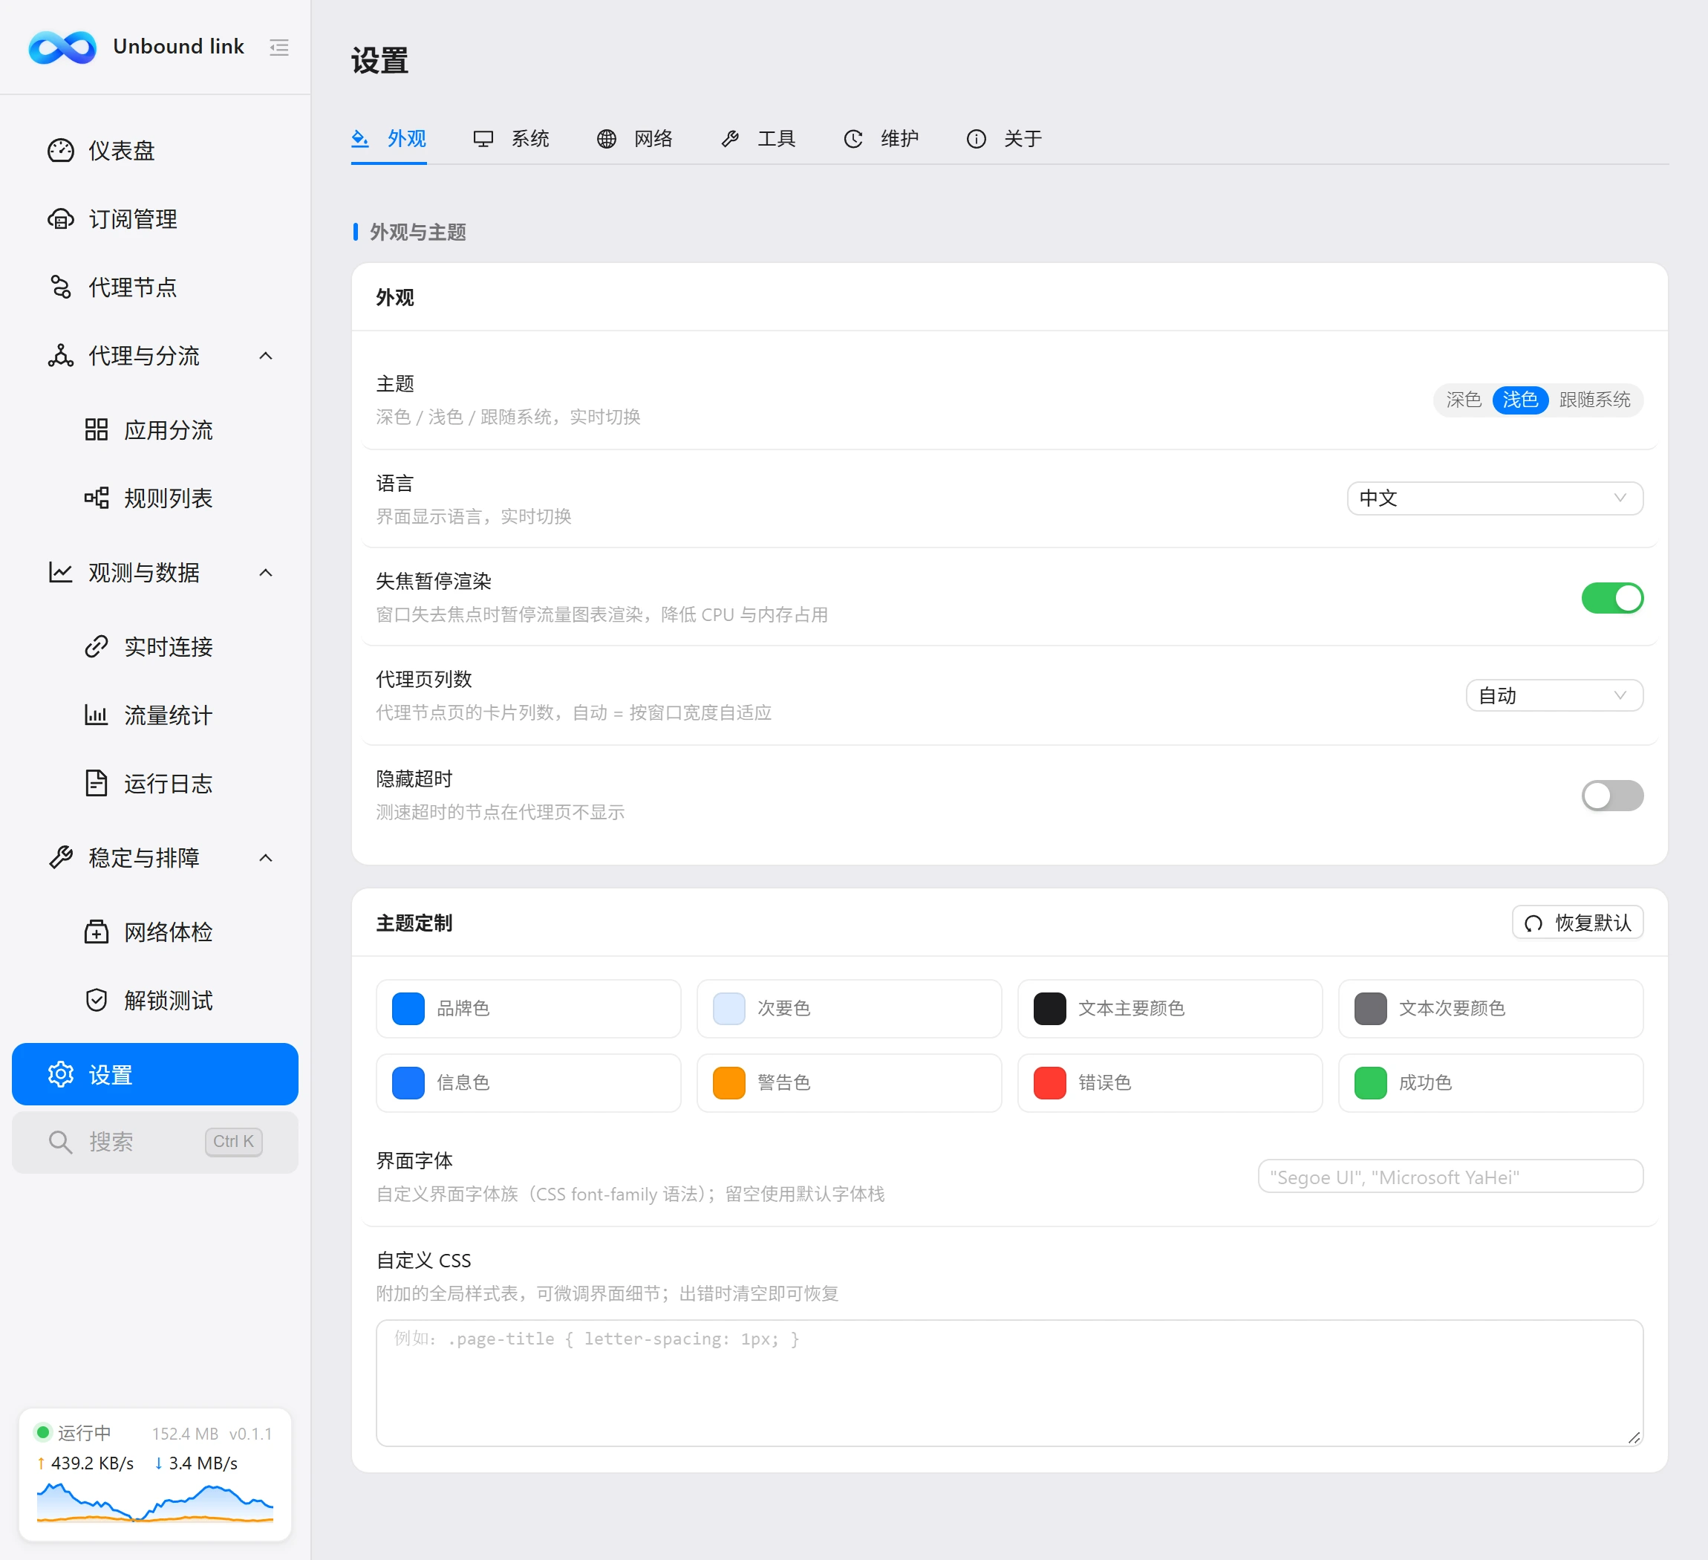The width and height of the screenshot is (1708, 1560).
Task: Switch to the 维护 tab
Action: (881, 139)
